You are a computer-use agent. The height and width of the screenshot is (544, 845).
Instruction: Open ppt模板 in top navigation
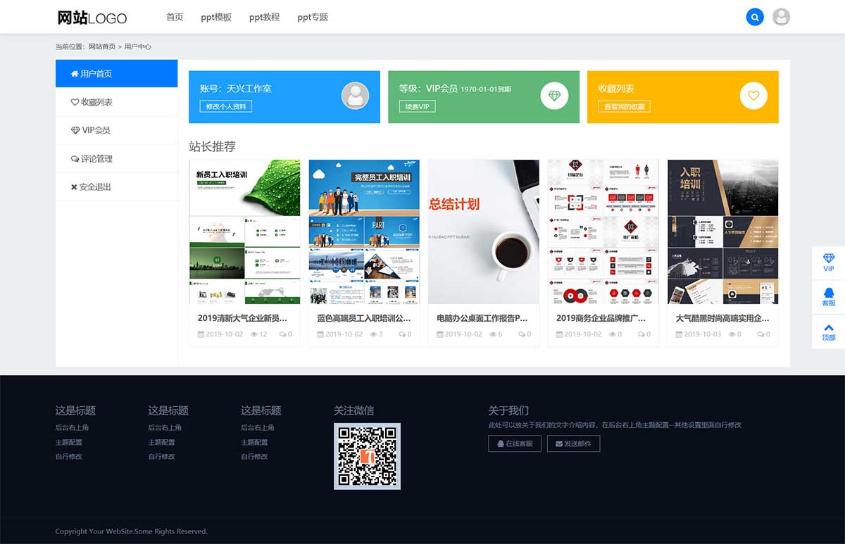pos(216,17)
